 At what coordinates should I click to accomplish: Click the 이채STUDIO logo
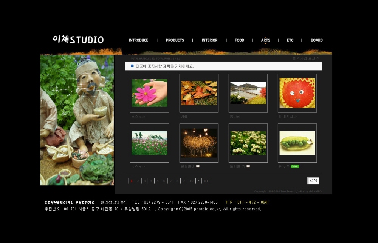pos(78,39)
